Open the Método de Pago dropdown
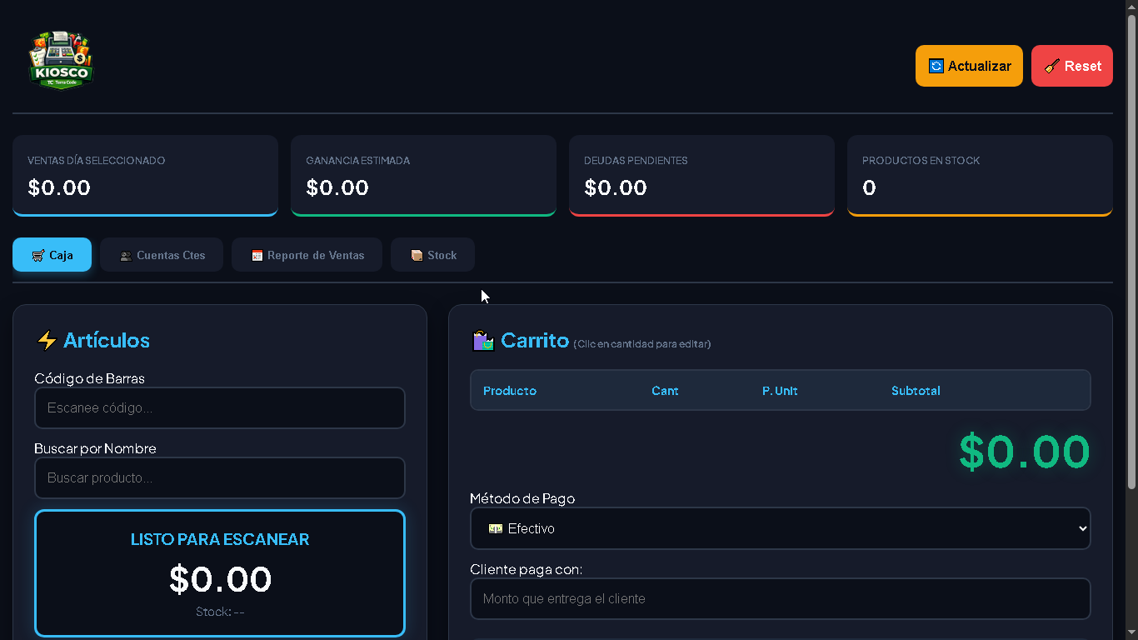The width and height of the screenshot is (1138, 640). coord(780,528)
